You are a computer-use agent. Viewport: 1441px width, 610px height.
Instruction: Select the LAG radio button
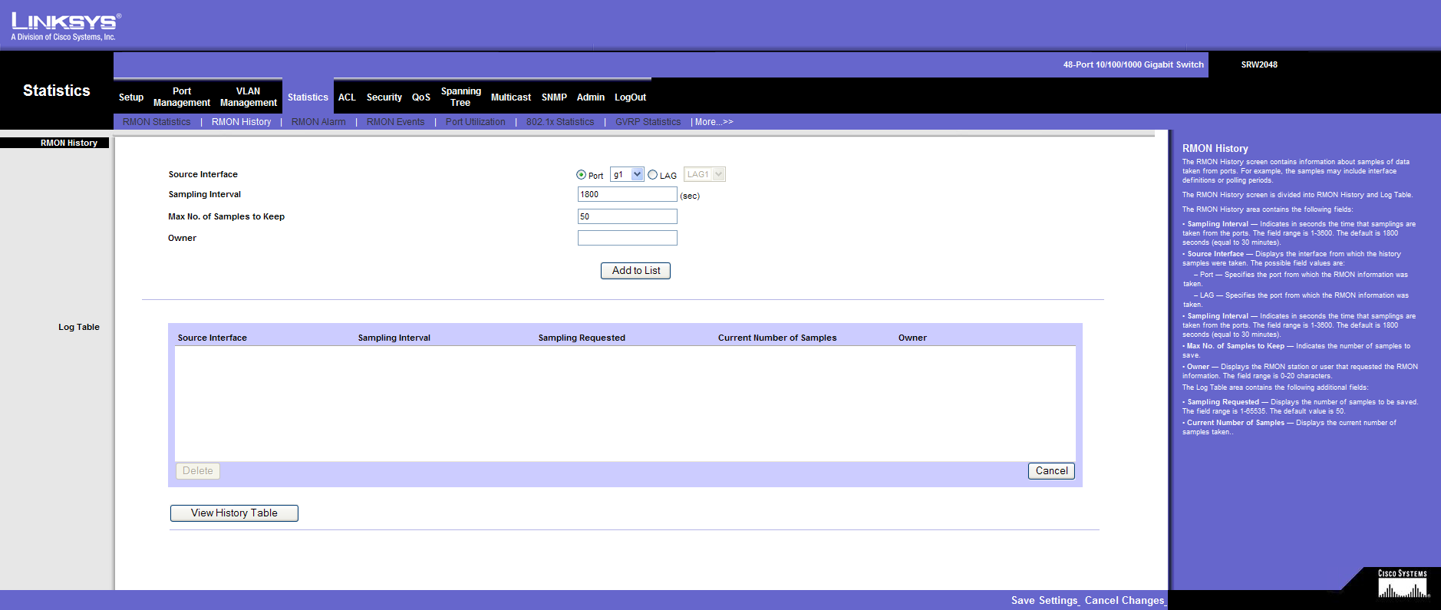point(653,175)
